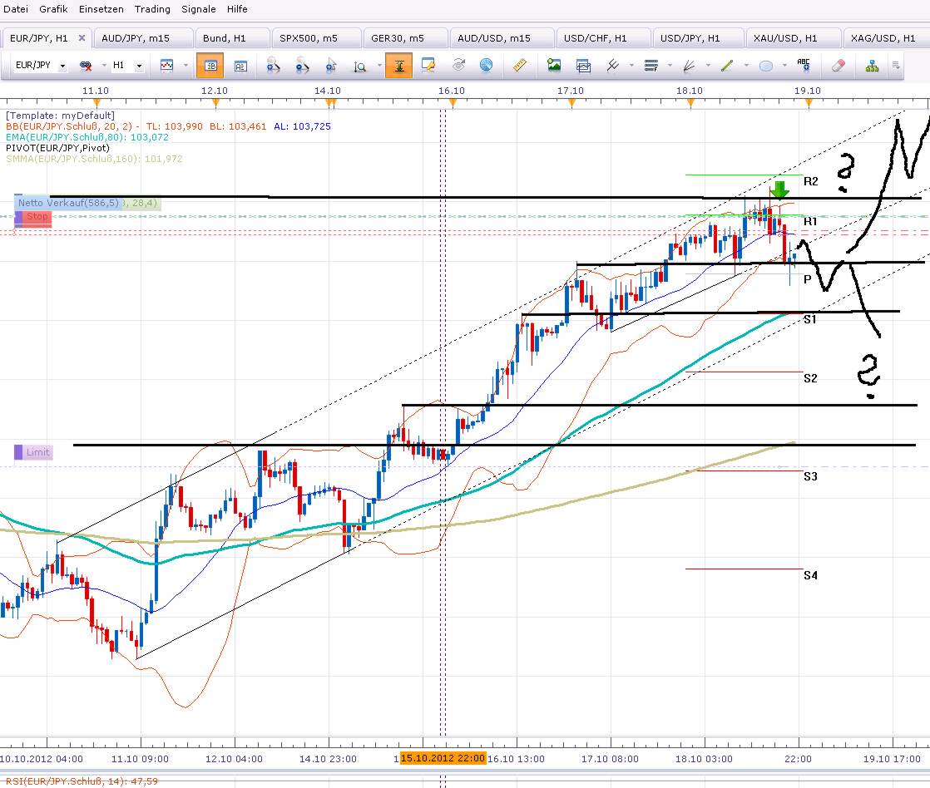Open the EUR/JPY symbol dropdown
Image resolution: width=930 pixels, height=788 pixels.
pos(62,66)
